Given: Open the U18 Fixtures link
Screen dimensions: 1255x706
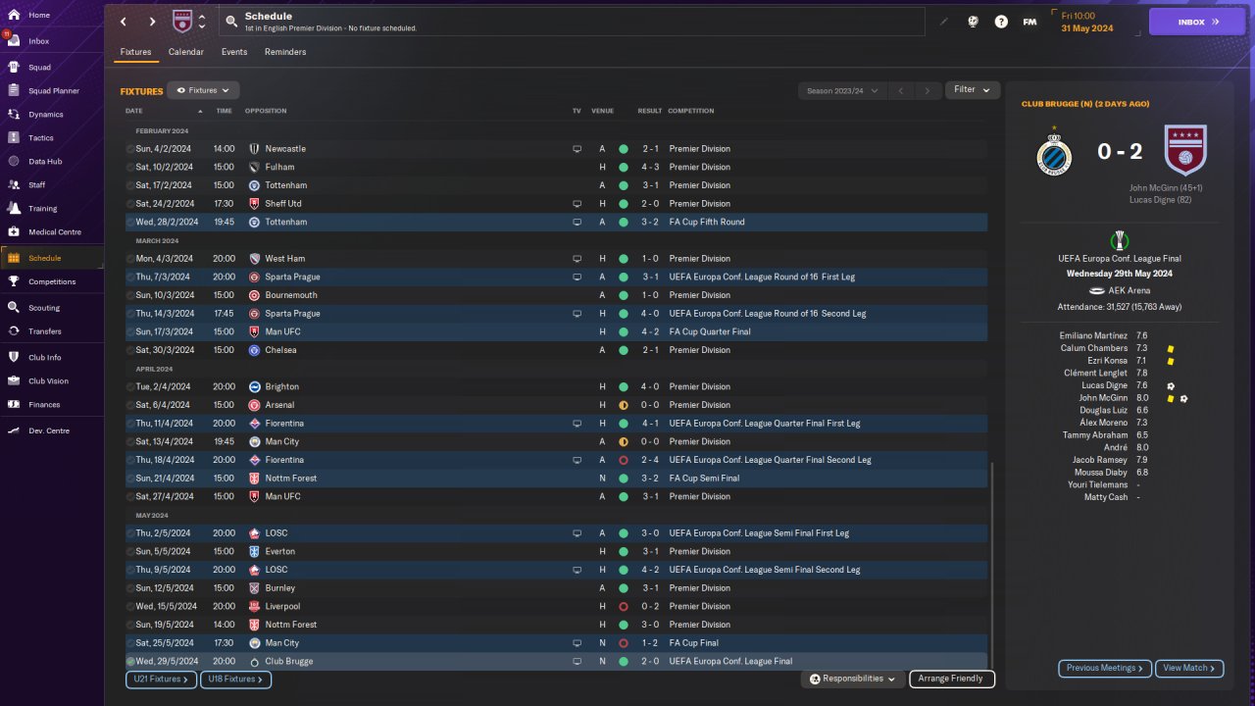Looking at the screenshot, I should click(235, 679).
